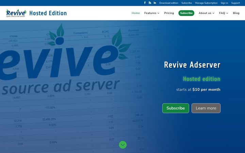The image size is (245, 153).
Task: Open the Blog menu item
Action: [x=236, y=13]
